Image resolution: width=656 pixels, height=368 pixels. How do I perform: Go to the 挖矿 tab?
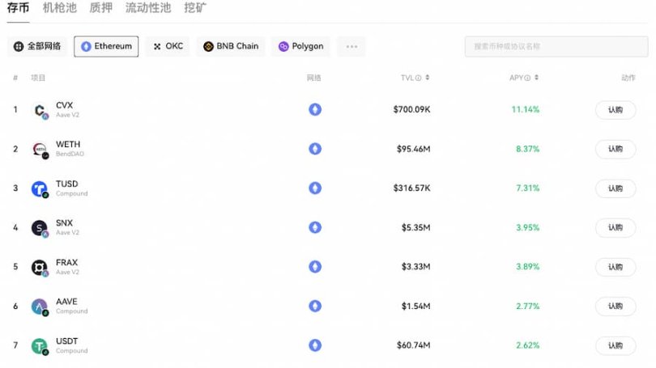click(x=195, y=8)
